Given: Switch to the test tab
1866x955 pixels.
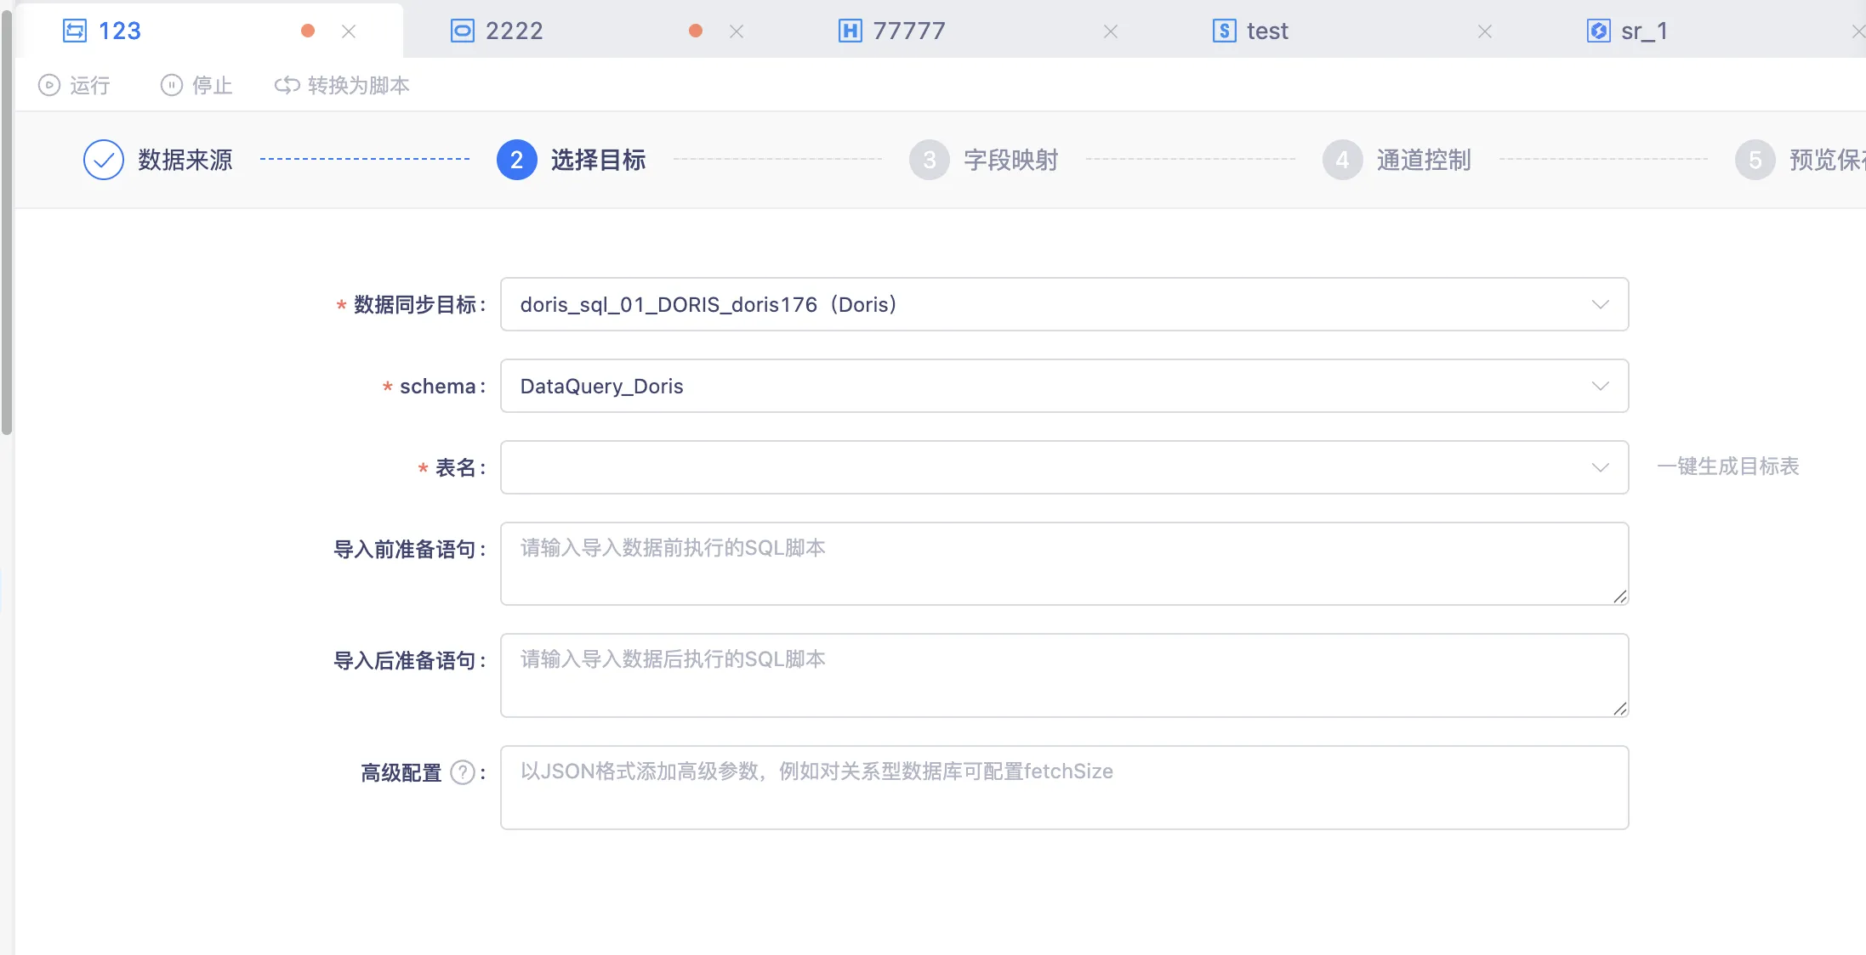Looking at the screenshot, I should coord(1266,31).
